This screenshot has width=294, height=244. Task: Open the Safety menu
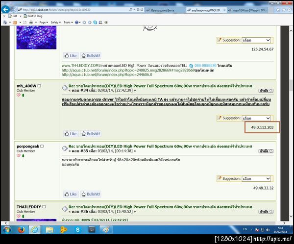click(x=56, y=23)
